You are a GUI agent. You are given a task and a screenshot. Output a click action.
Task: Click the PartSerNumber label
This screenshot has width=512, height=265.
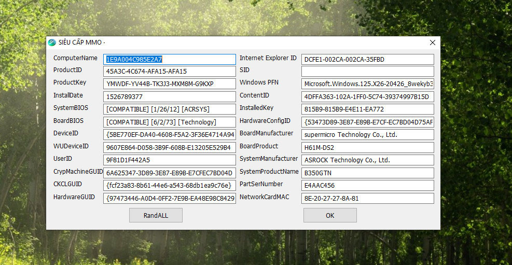point(261,184)
